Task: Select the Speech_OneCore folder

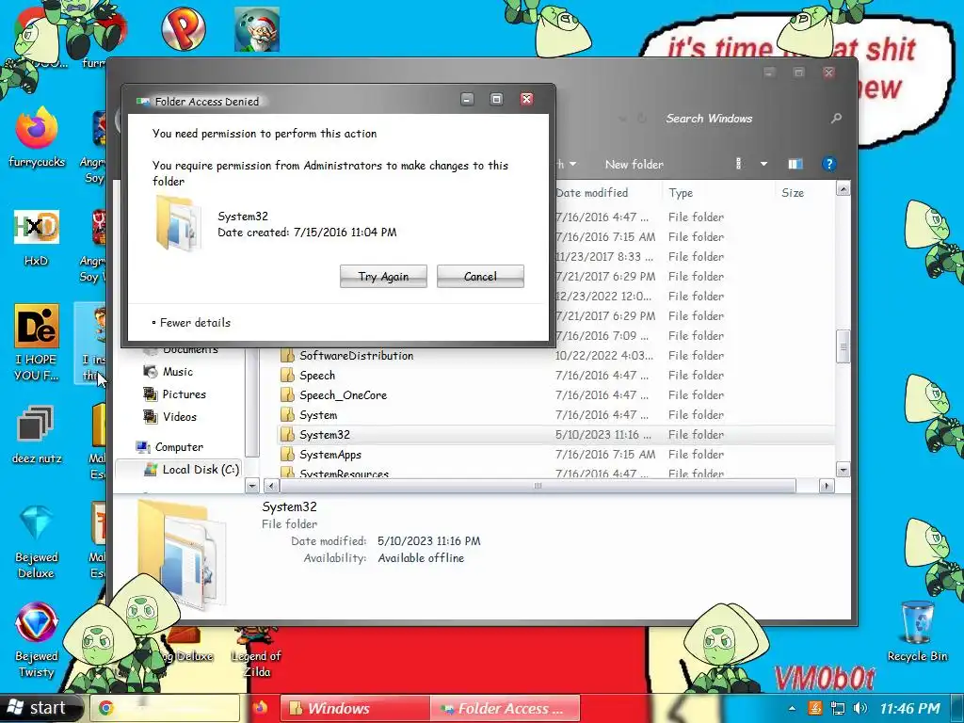Action: click(x=555, y=394)
